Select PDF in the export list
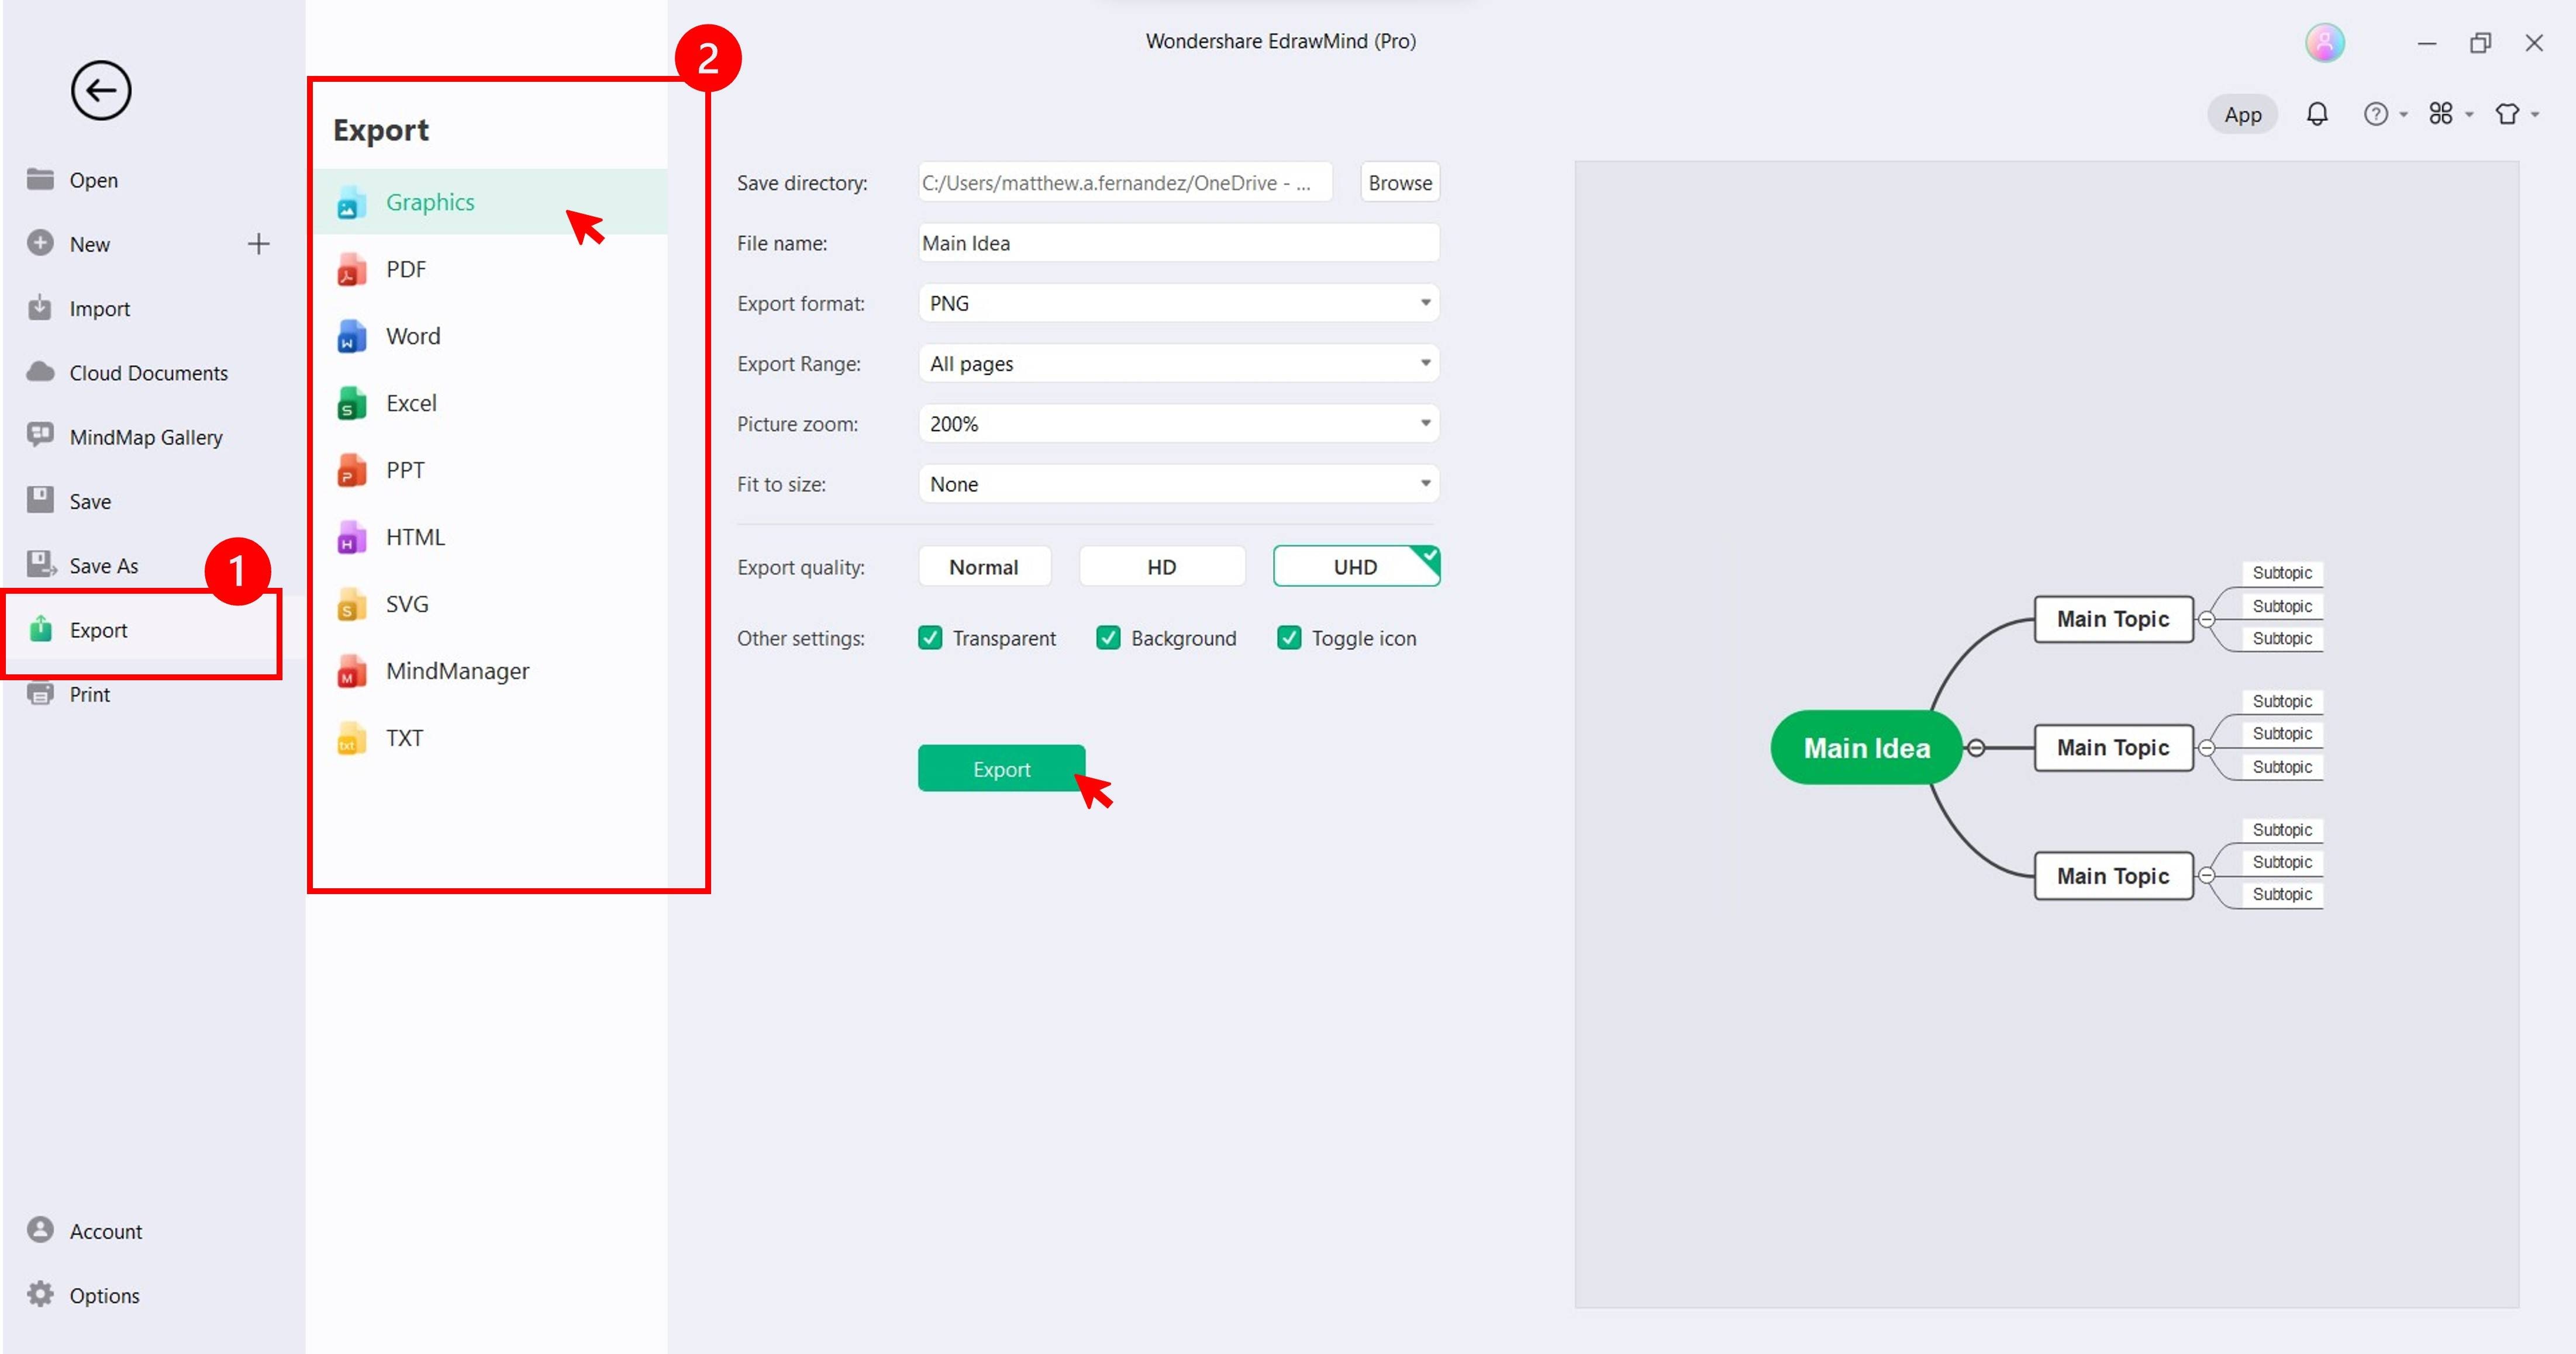 click(x=406, y=269)
